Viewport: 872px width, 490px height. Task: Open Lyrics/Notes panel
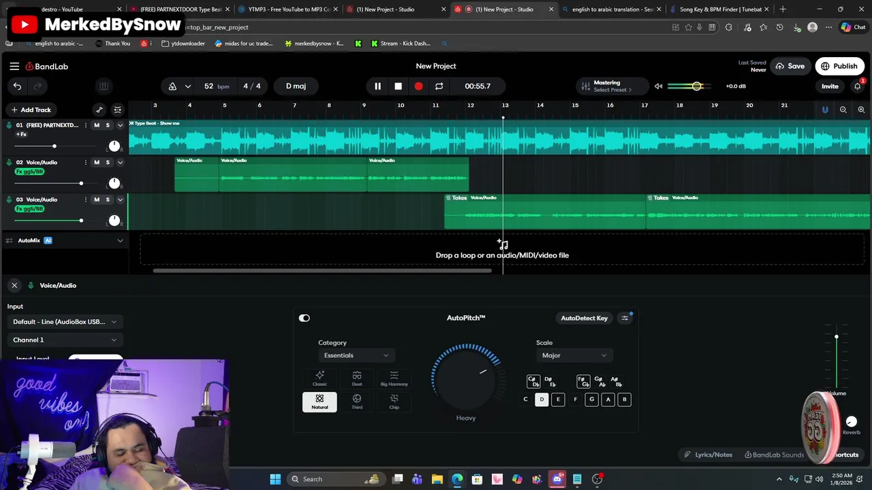click(x=708, y=455)
